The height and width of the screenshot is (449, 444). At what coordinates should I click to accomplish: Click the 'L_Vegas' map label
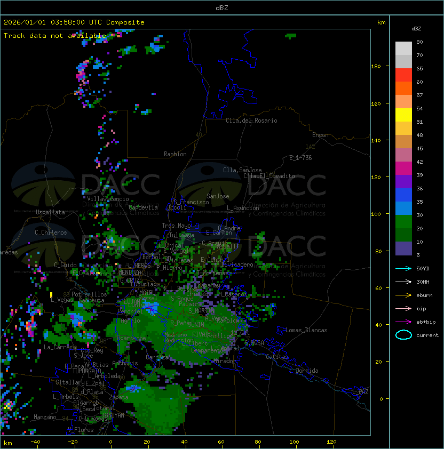tap(62, 300)
